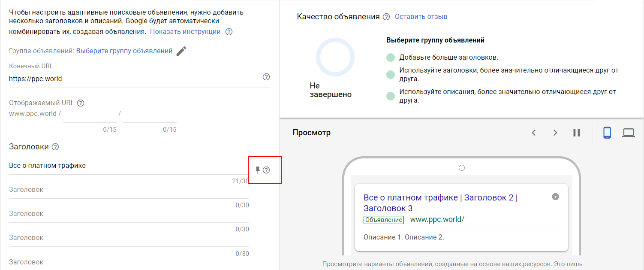Image resolution: width=644 pixels, height=270 pixels.
Task: Click help icon in Конечный URL field
Action: pos(266,77)
